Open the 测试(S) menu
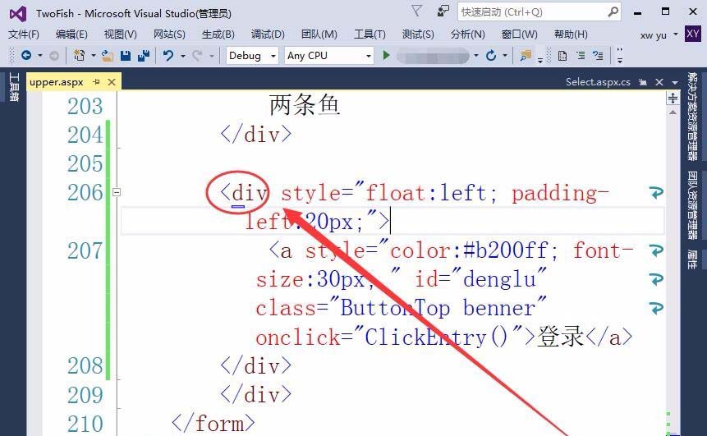This screenshot has height=436, width=707. (x=418, y=34)
